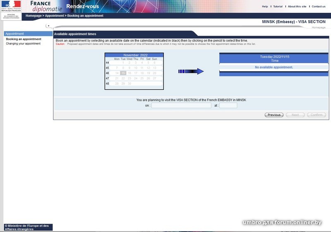
Task: Select date 22 in calendar
Action: pos(123,79)
